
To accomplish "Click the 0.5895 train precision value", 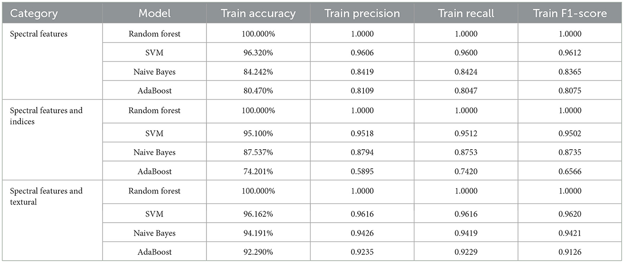I will pos(362,171).
